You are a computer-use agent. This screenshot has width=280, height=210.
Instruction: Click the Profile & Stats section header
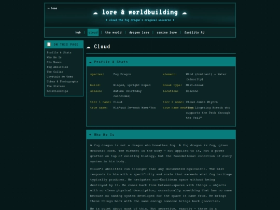pyautogui.click(x=161, y=62)
